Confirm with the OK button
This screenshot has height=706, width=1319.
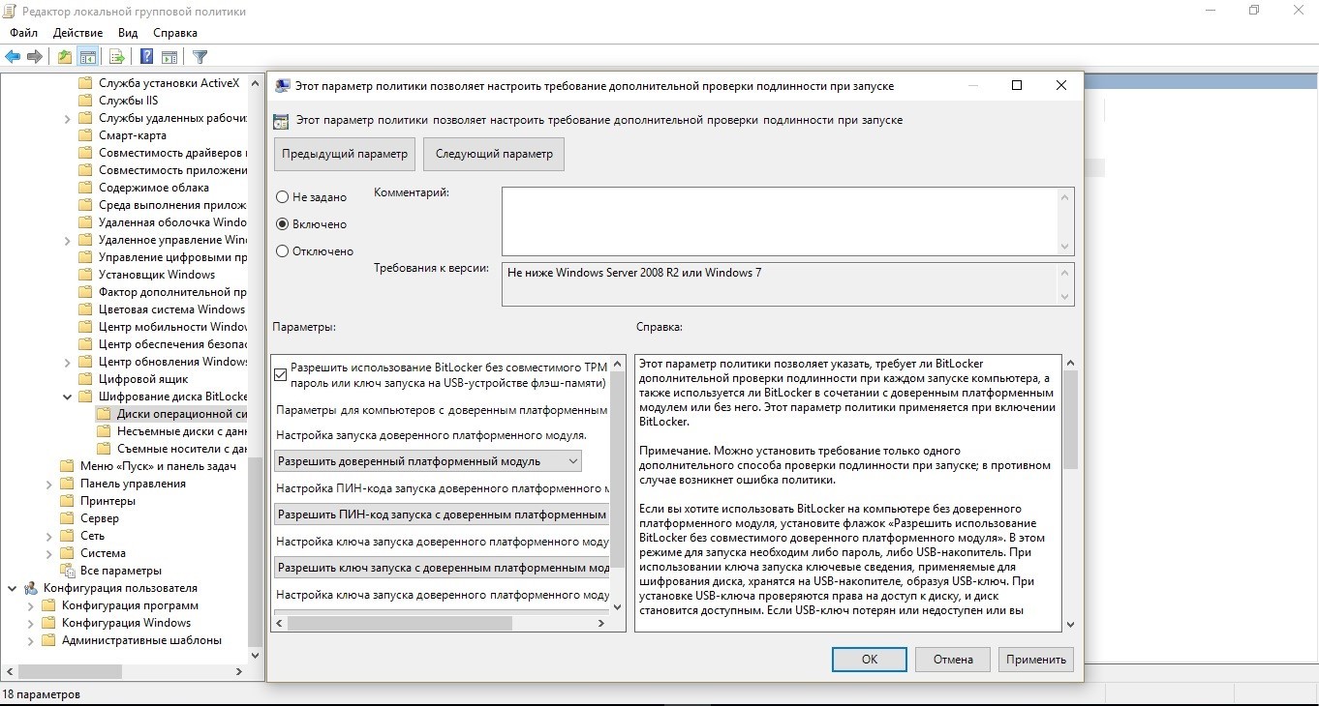[x=870, y=659]
